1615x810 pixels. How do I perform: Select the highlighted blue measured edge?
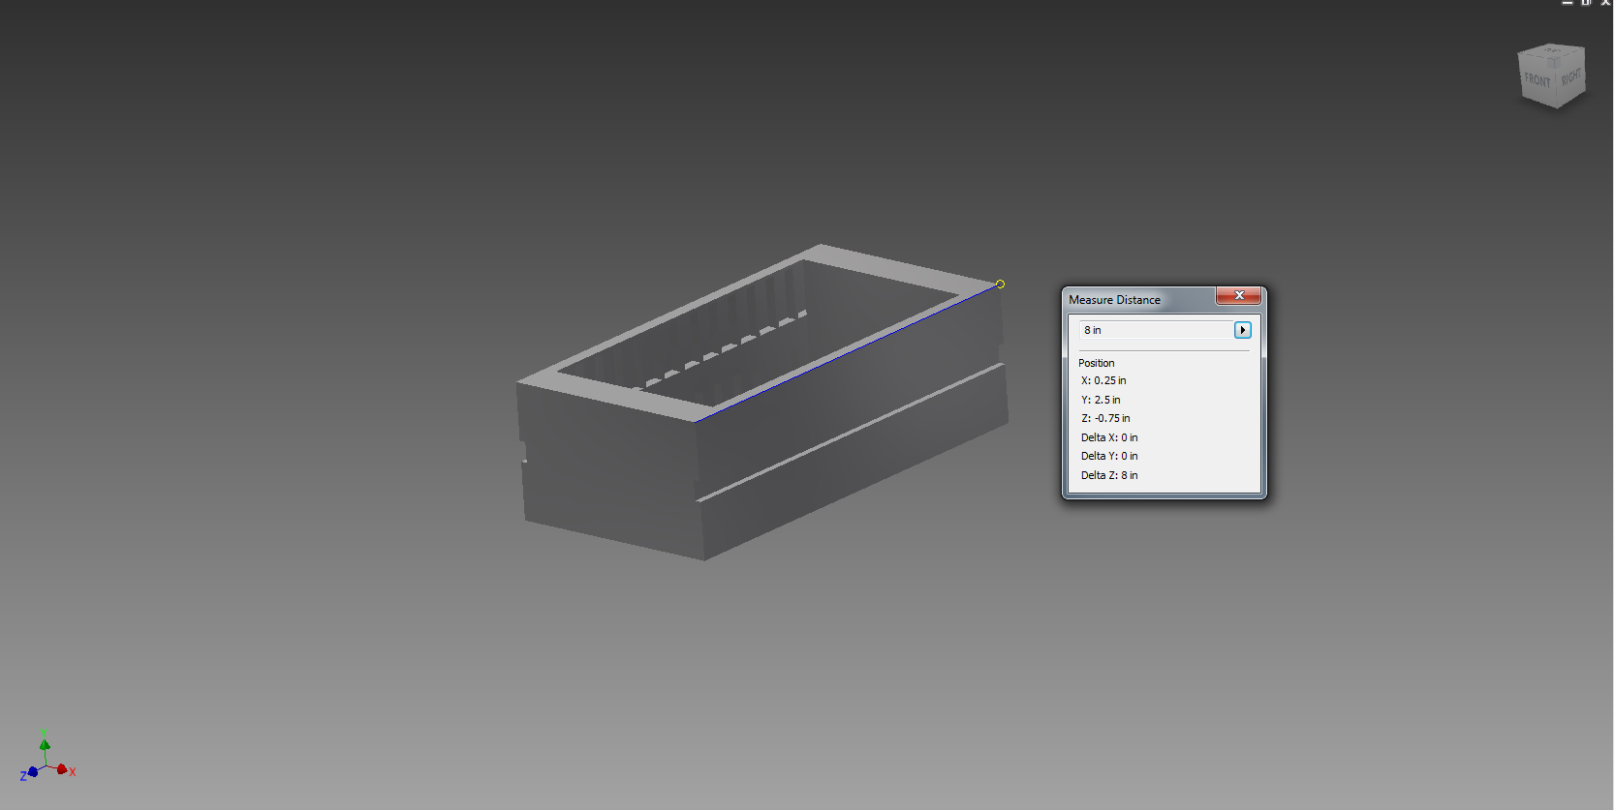click(x=846, y=353)
